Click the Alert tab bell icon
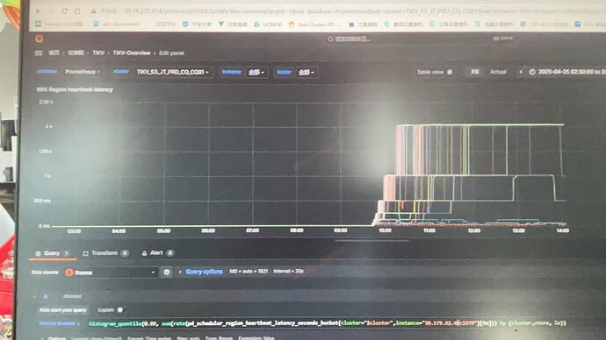Viewport: 606px width, 340px height. click(x=144, y=253)
